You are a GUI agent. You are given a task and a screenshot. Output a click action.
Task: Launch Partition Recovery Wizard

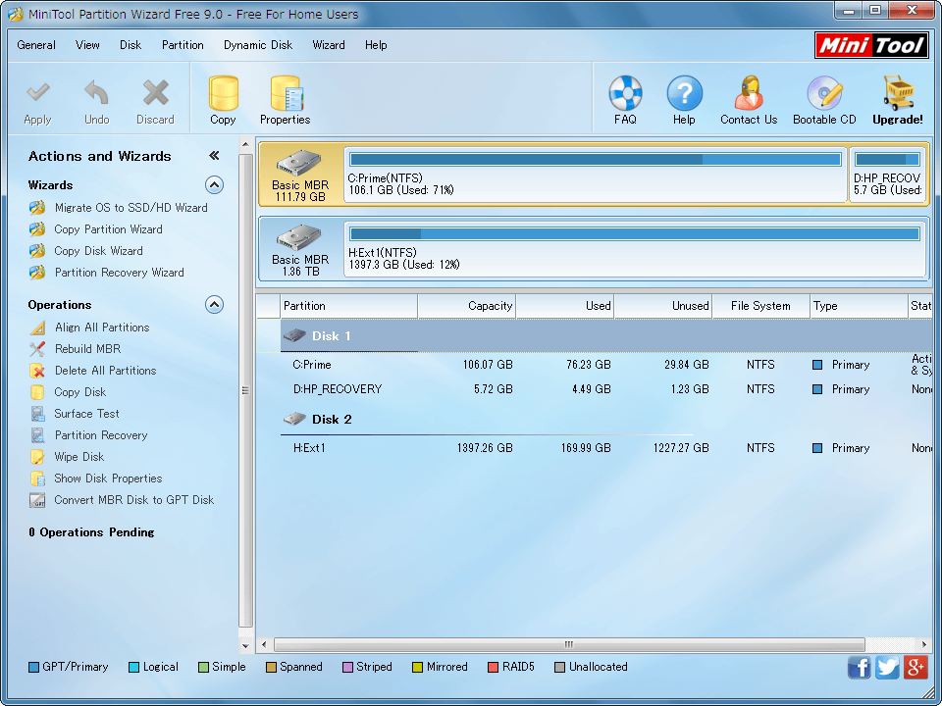pyautogui.click(x=119, y=273)
